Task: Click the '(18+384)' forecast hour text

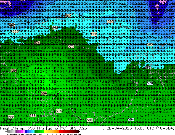Action: tap(166, 128)
